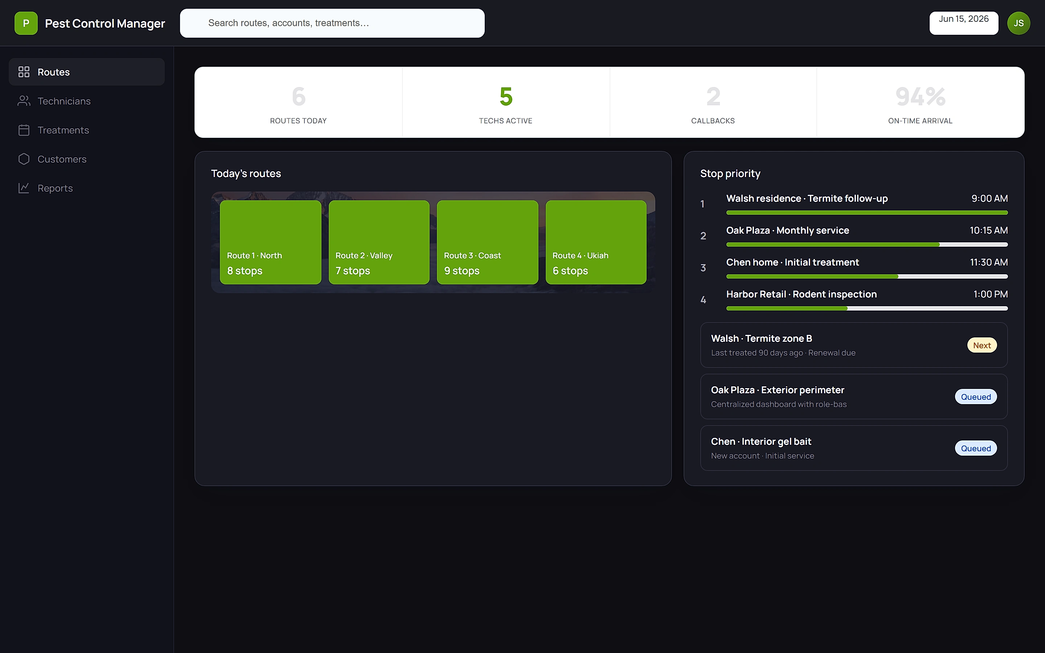Click Harbor Retail Rodent inspection progress bar
Viewport: 1045px width, 653px height.
tap(866, 308)
